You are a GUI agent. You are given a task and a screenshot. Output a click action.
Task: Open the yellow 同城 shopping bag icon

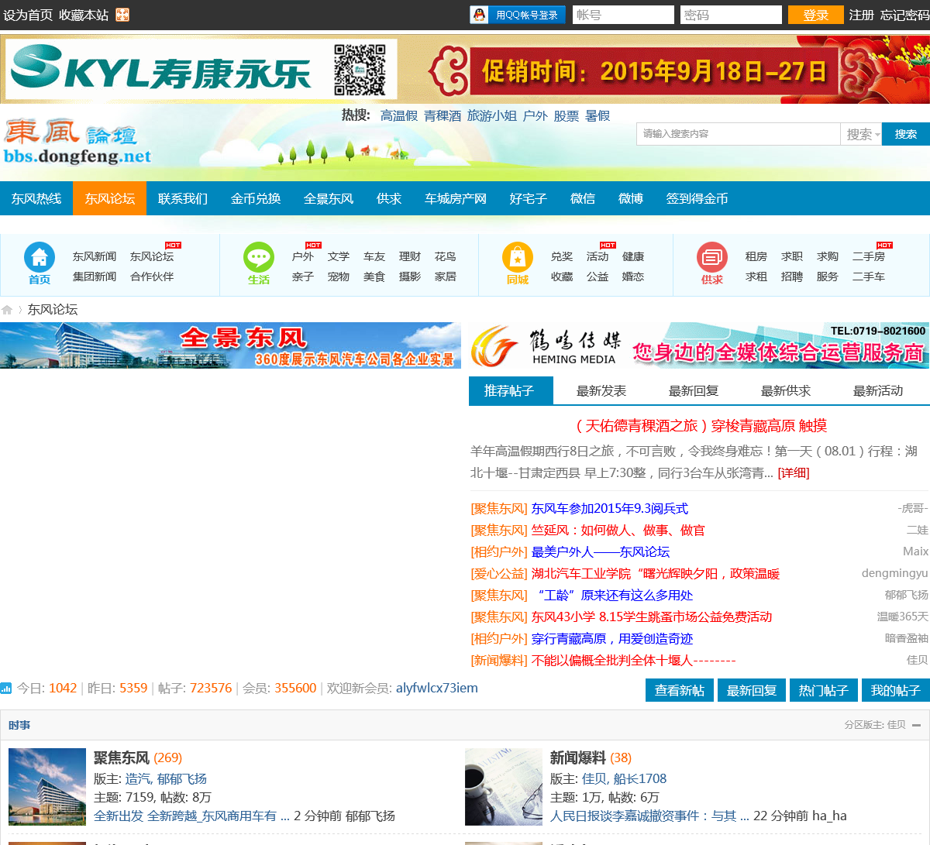518,258
